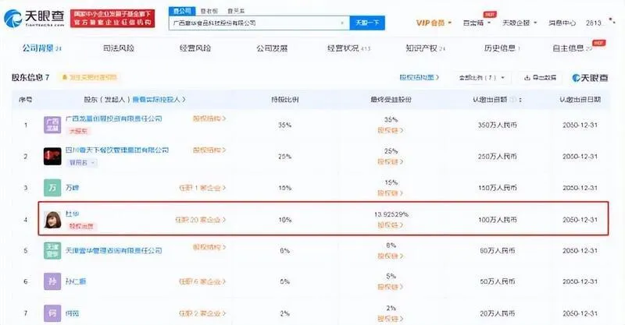Click the green 天津 avatar icon in row 5
Image resolution: width=625 pixels, height=325 pixels.
point(52,251)
